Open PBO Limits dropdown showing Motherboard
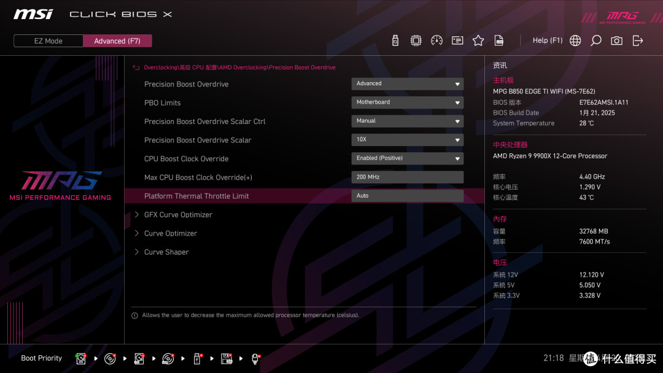 click(407, 102)
